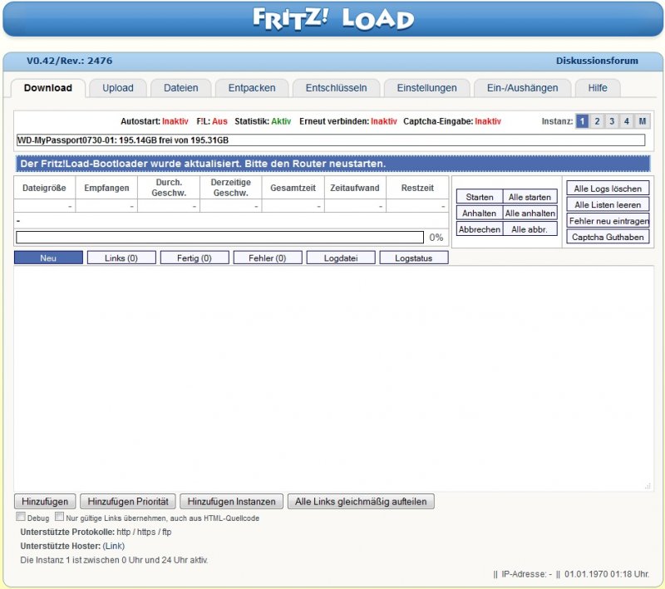The width and height of the screenshot is (665, 589).
Task: Click the Starten button
Action: (480, 197)
